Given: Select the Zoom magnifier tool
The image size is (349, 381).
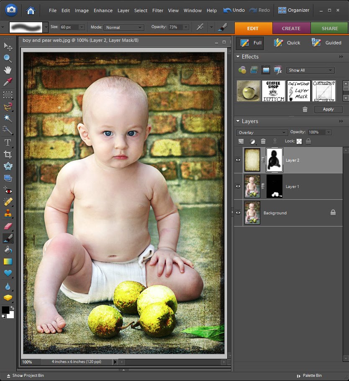Looking at the screenshot, I should (8, 58).
